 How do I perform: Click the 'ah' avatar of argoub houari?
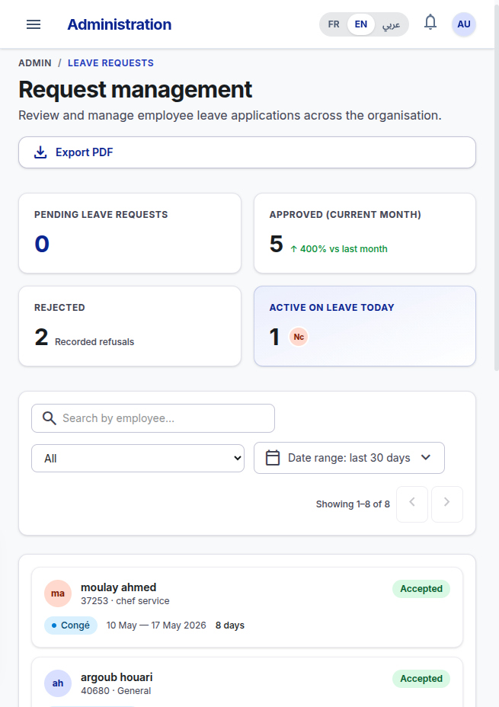pyautogui.click(x=58, y=683)
